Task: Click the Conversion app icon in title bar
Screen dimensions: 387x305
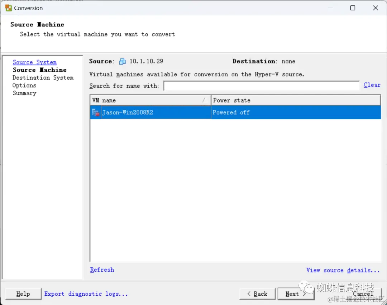Action: pos(8,8)
